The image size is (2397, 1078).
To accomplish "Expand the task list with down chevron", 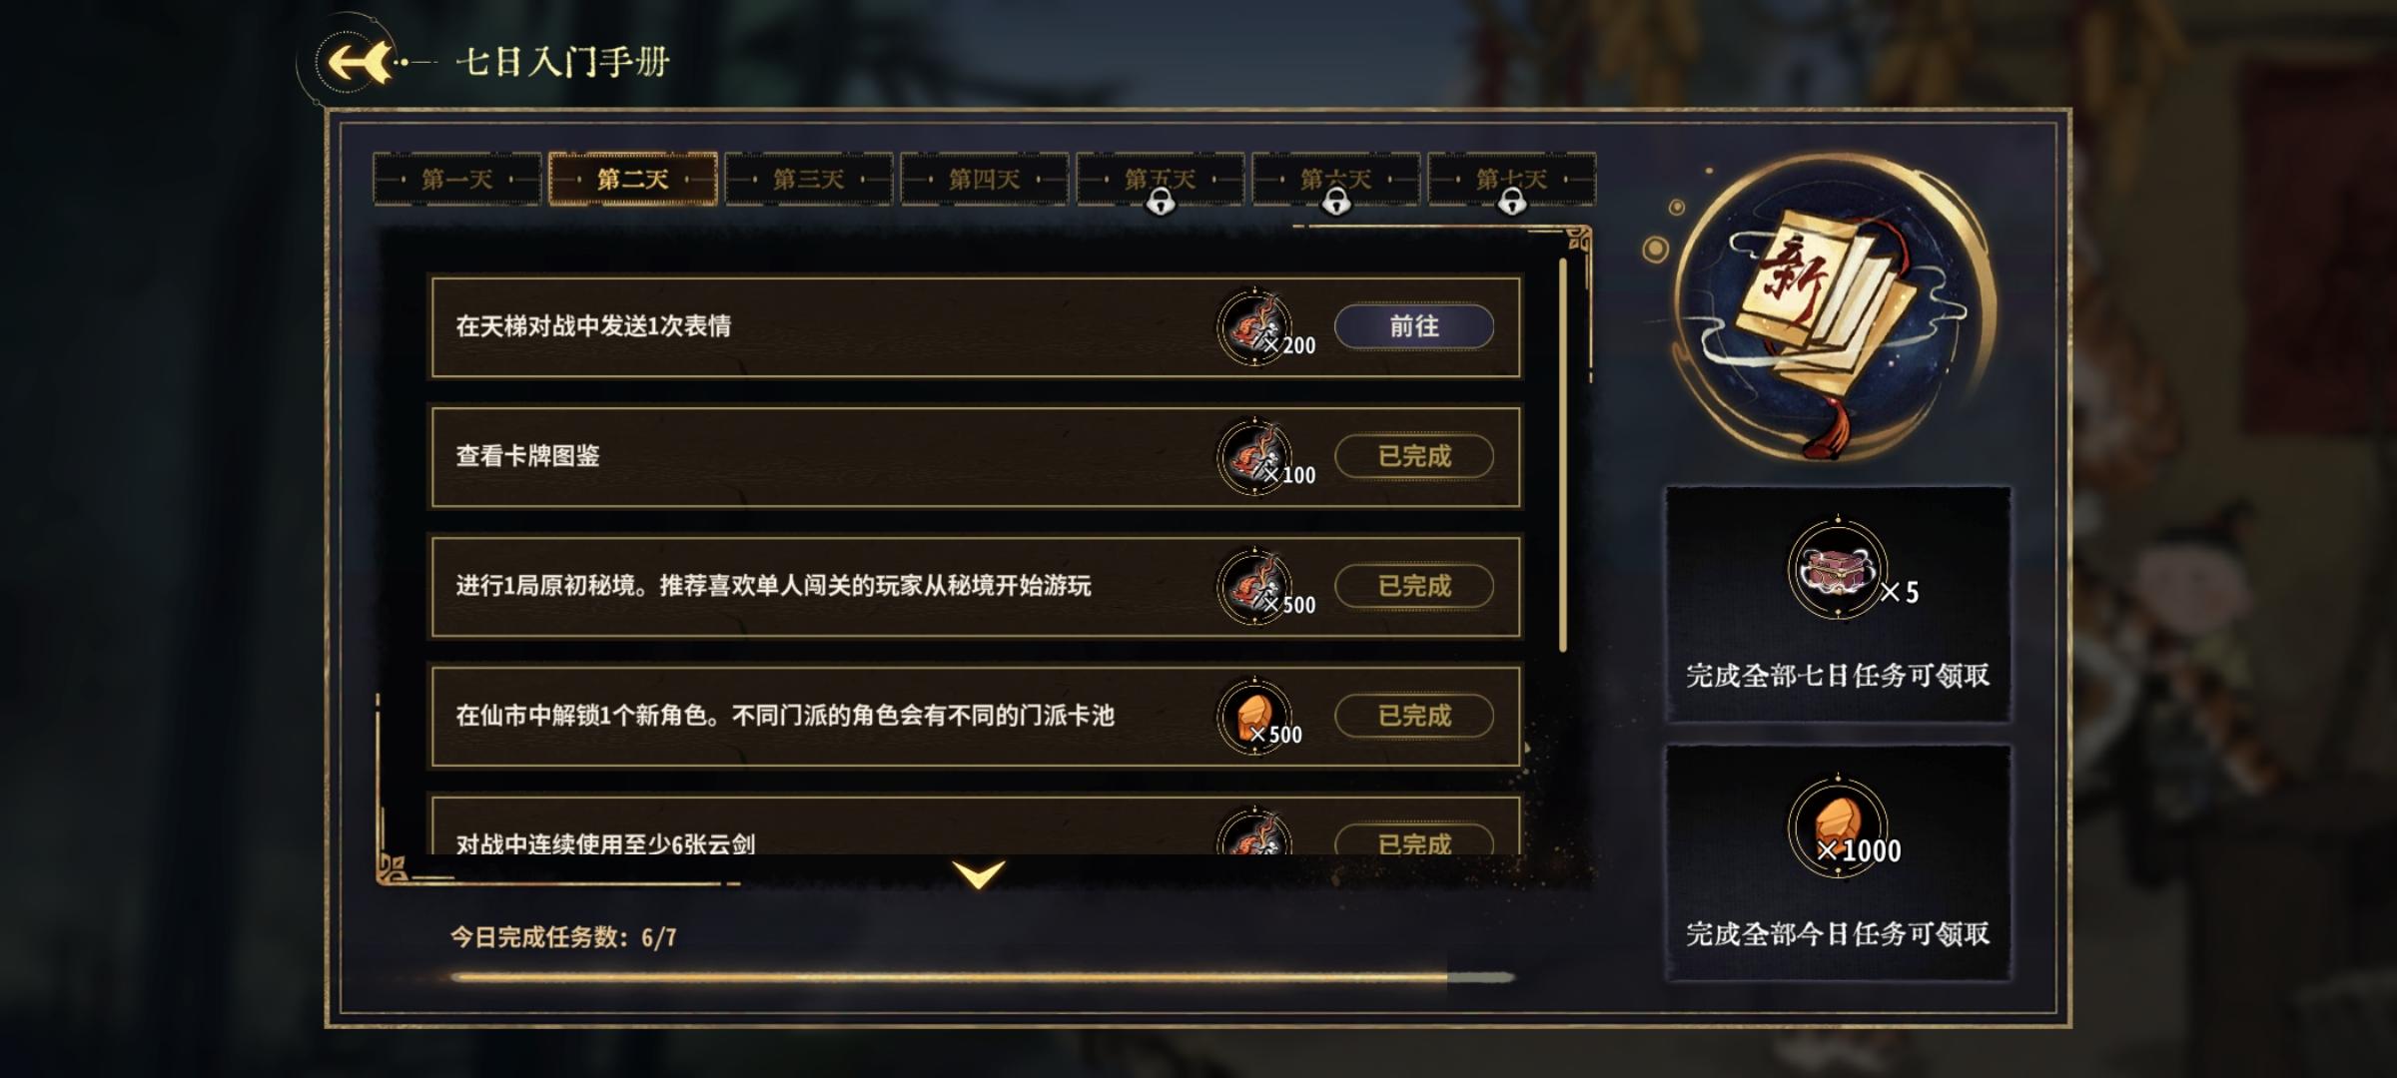I will pyautogui.click(x=979, y=874).
